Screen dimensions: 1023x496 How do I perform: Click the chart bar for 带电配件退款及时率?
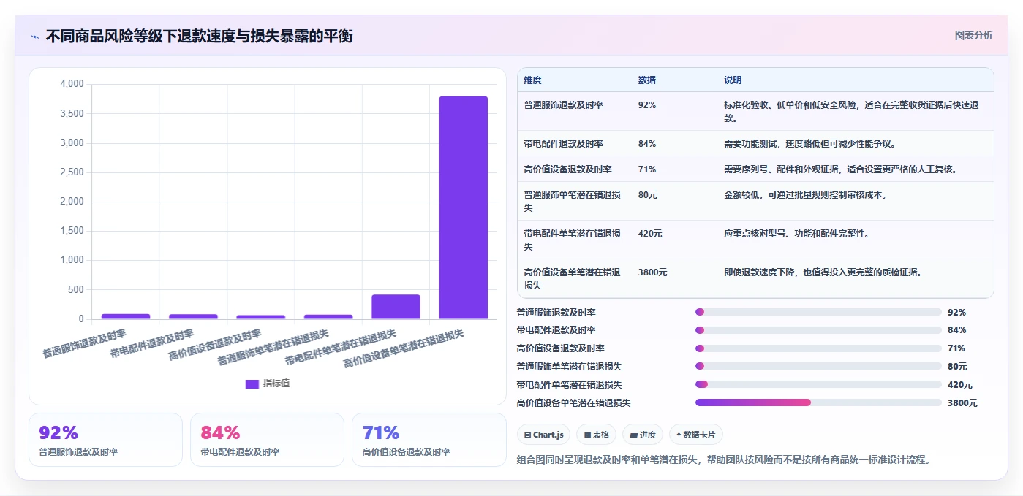click(x=193, y=316)
